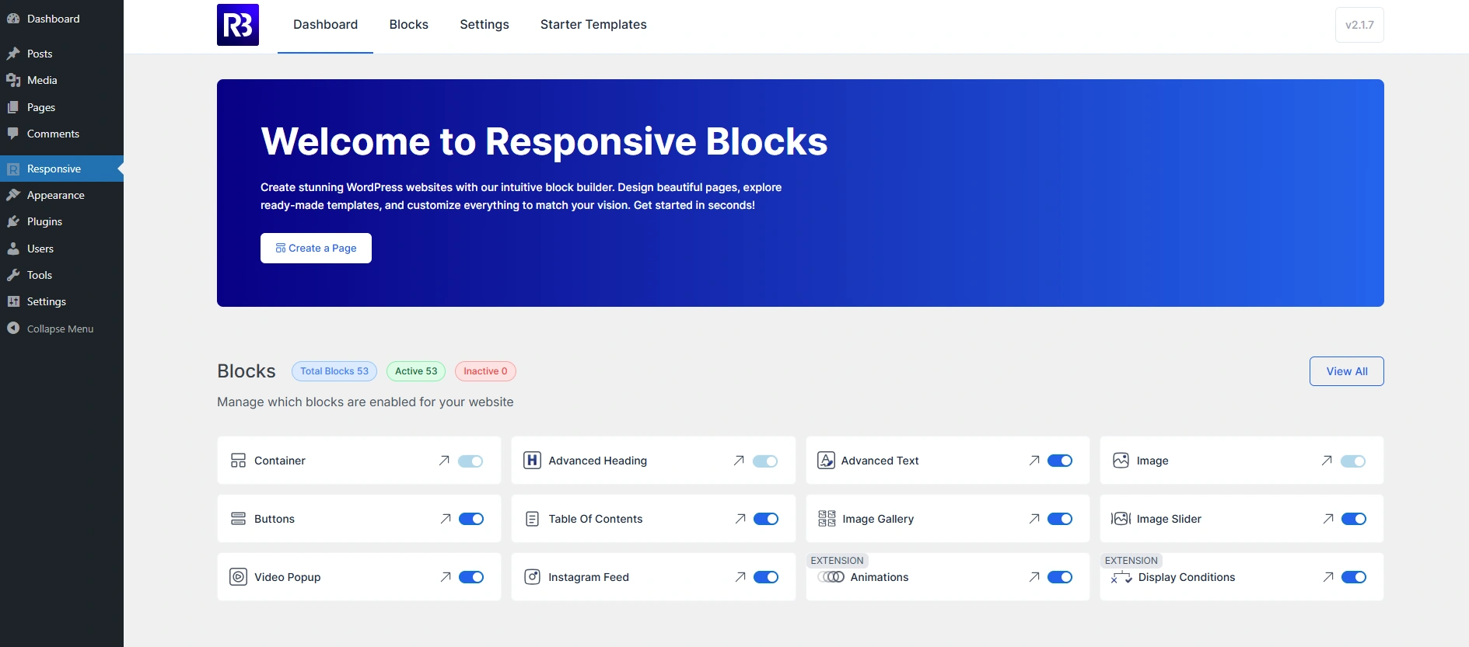Click the Advanced Text block icon
Viewport: 1469px width, 647px height.
coord(826,461)
